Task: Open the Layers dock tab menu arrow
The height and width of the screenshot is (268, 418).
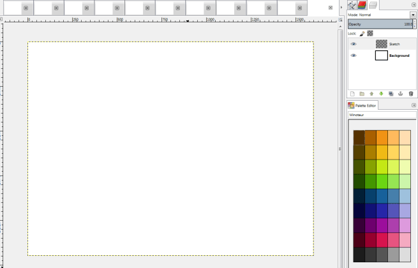Action: coord(414,4)
